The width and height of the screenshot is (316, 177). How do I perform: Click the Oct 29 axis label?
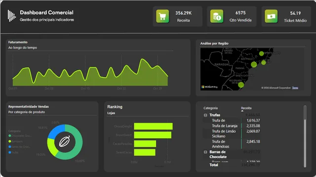(x=158, y=88)
